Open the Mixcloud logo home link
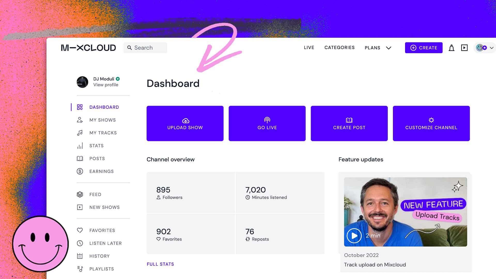The width and height of the screenshot is (496, 279). (88, 48)
